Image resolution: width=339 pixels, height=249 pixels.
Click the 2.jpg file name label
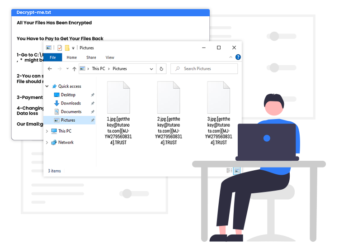tap(169, 130)
